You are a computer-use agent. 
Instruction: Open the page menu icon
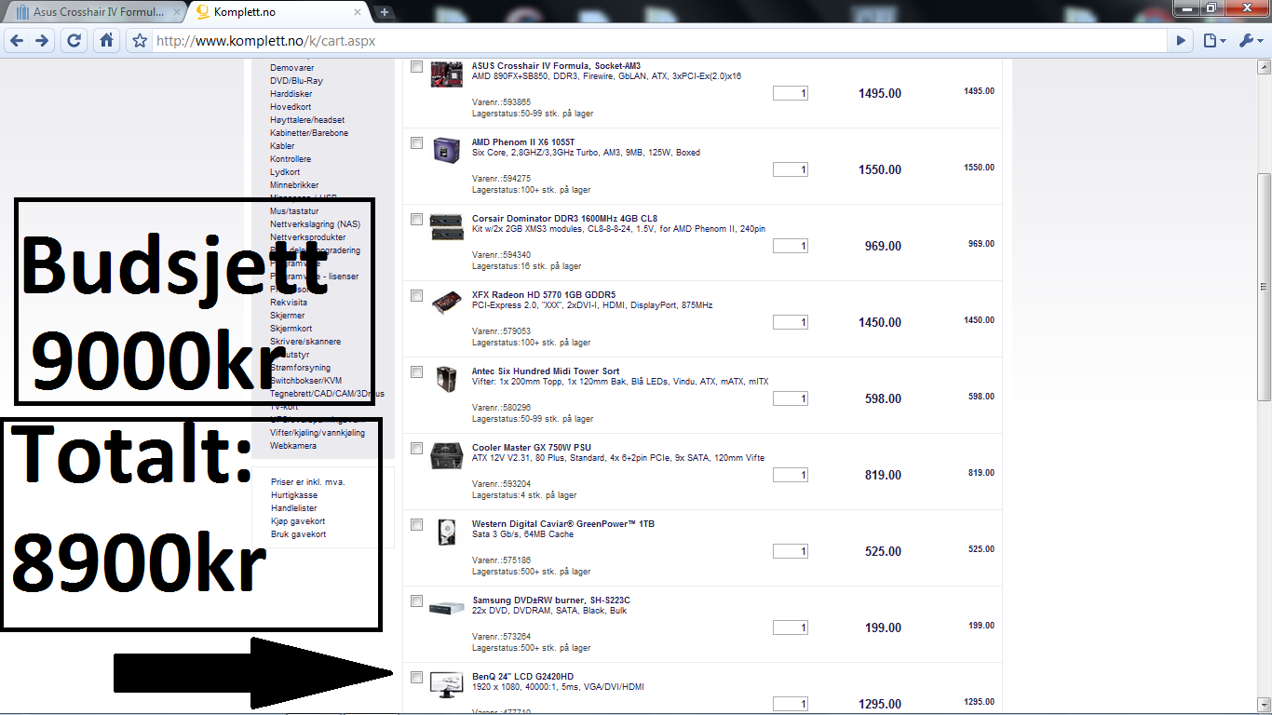(x=1213, y=41)
